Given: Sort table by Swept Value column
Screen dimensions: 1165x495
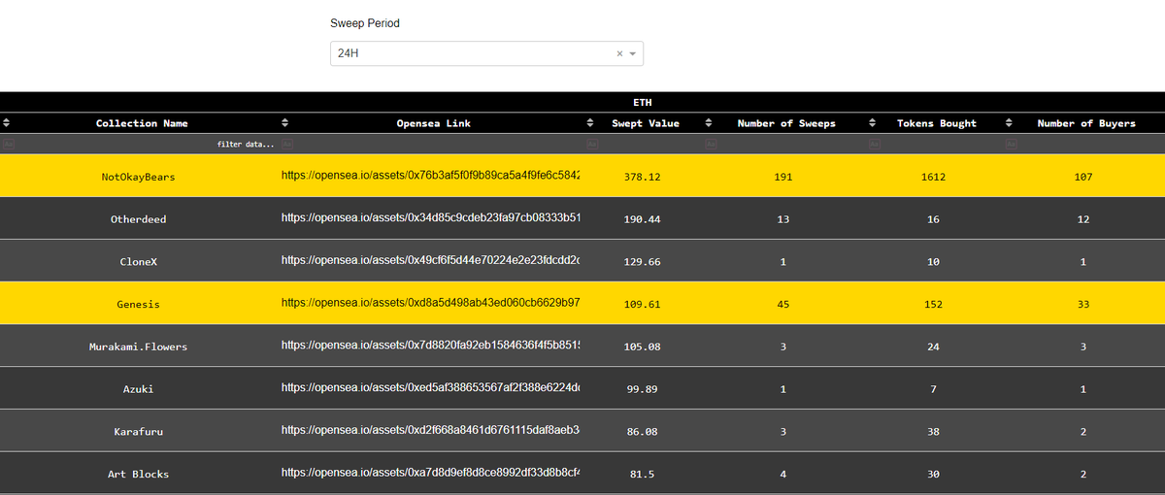Looking at the screenshot, I should coord(590,123).
